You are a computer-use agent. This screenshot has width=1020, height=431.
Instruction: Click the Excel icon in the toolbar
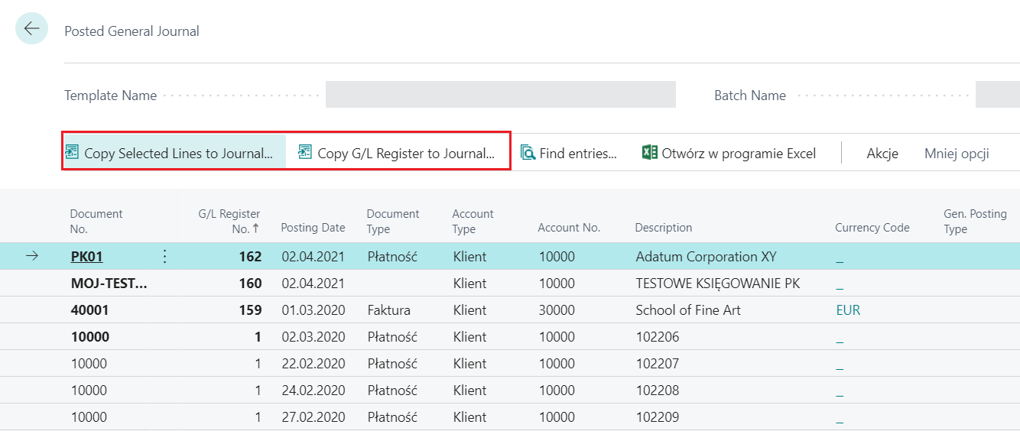tap(650, 152)
